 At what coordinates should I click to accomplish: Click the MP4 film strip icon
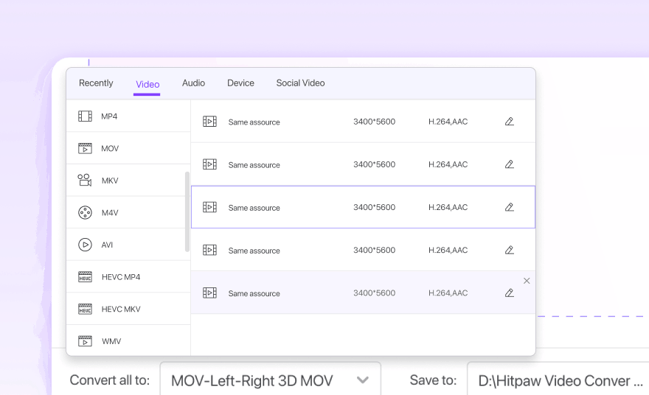(x=85, y=116)
